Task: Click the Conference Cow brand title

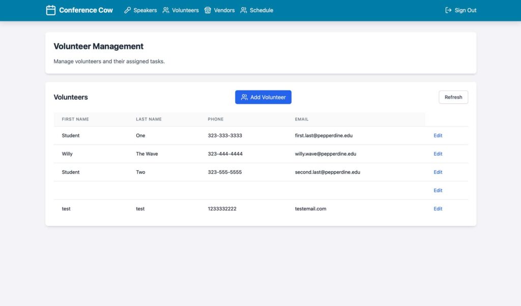Action: (x=86, y=10)
